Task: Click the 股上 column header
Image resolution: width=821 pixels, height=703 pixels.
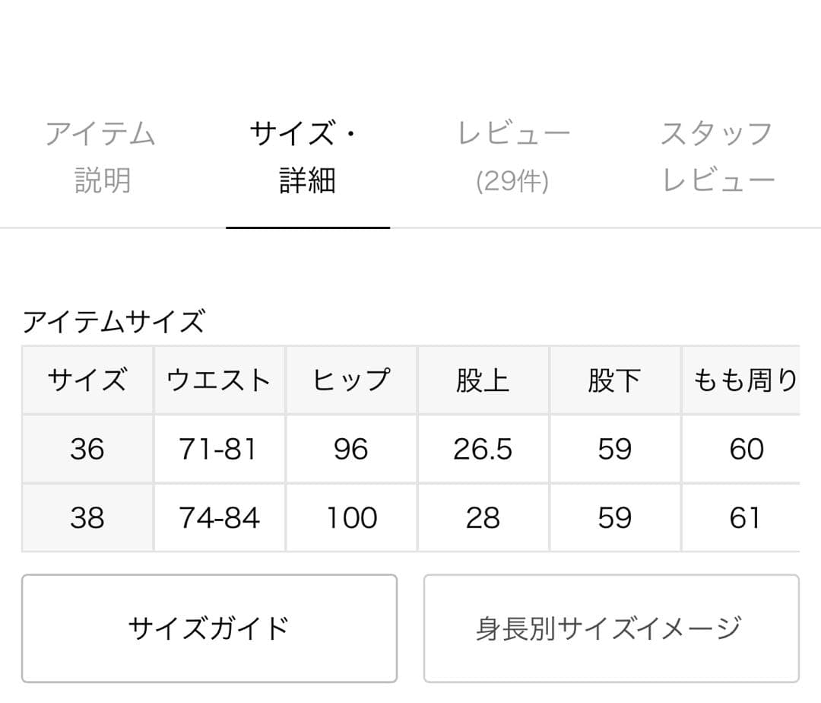Action: tap(483, 380)
